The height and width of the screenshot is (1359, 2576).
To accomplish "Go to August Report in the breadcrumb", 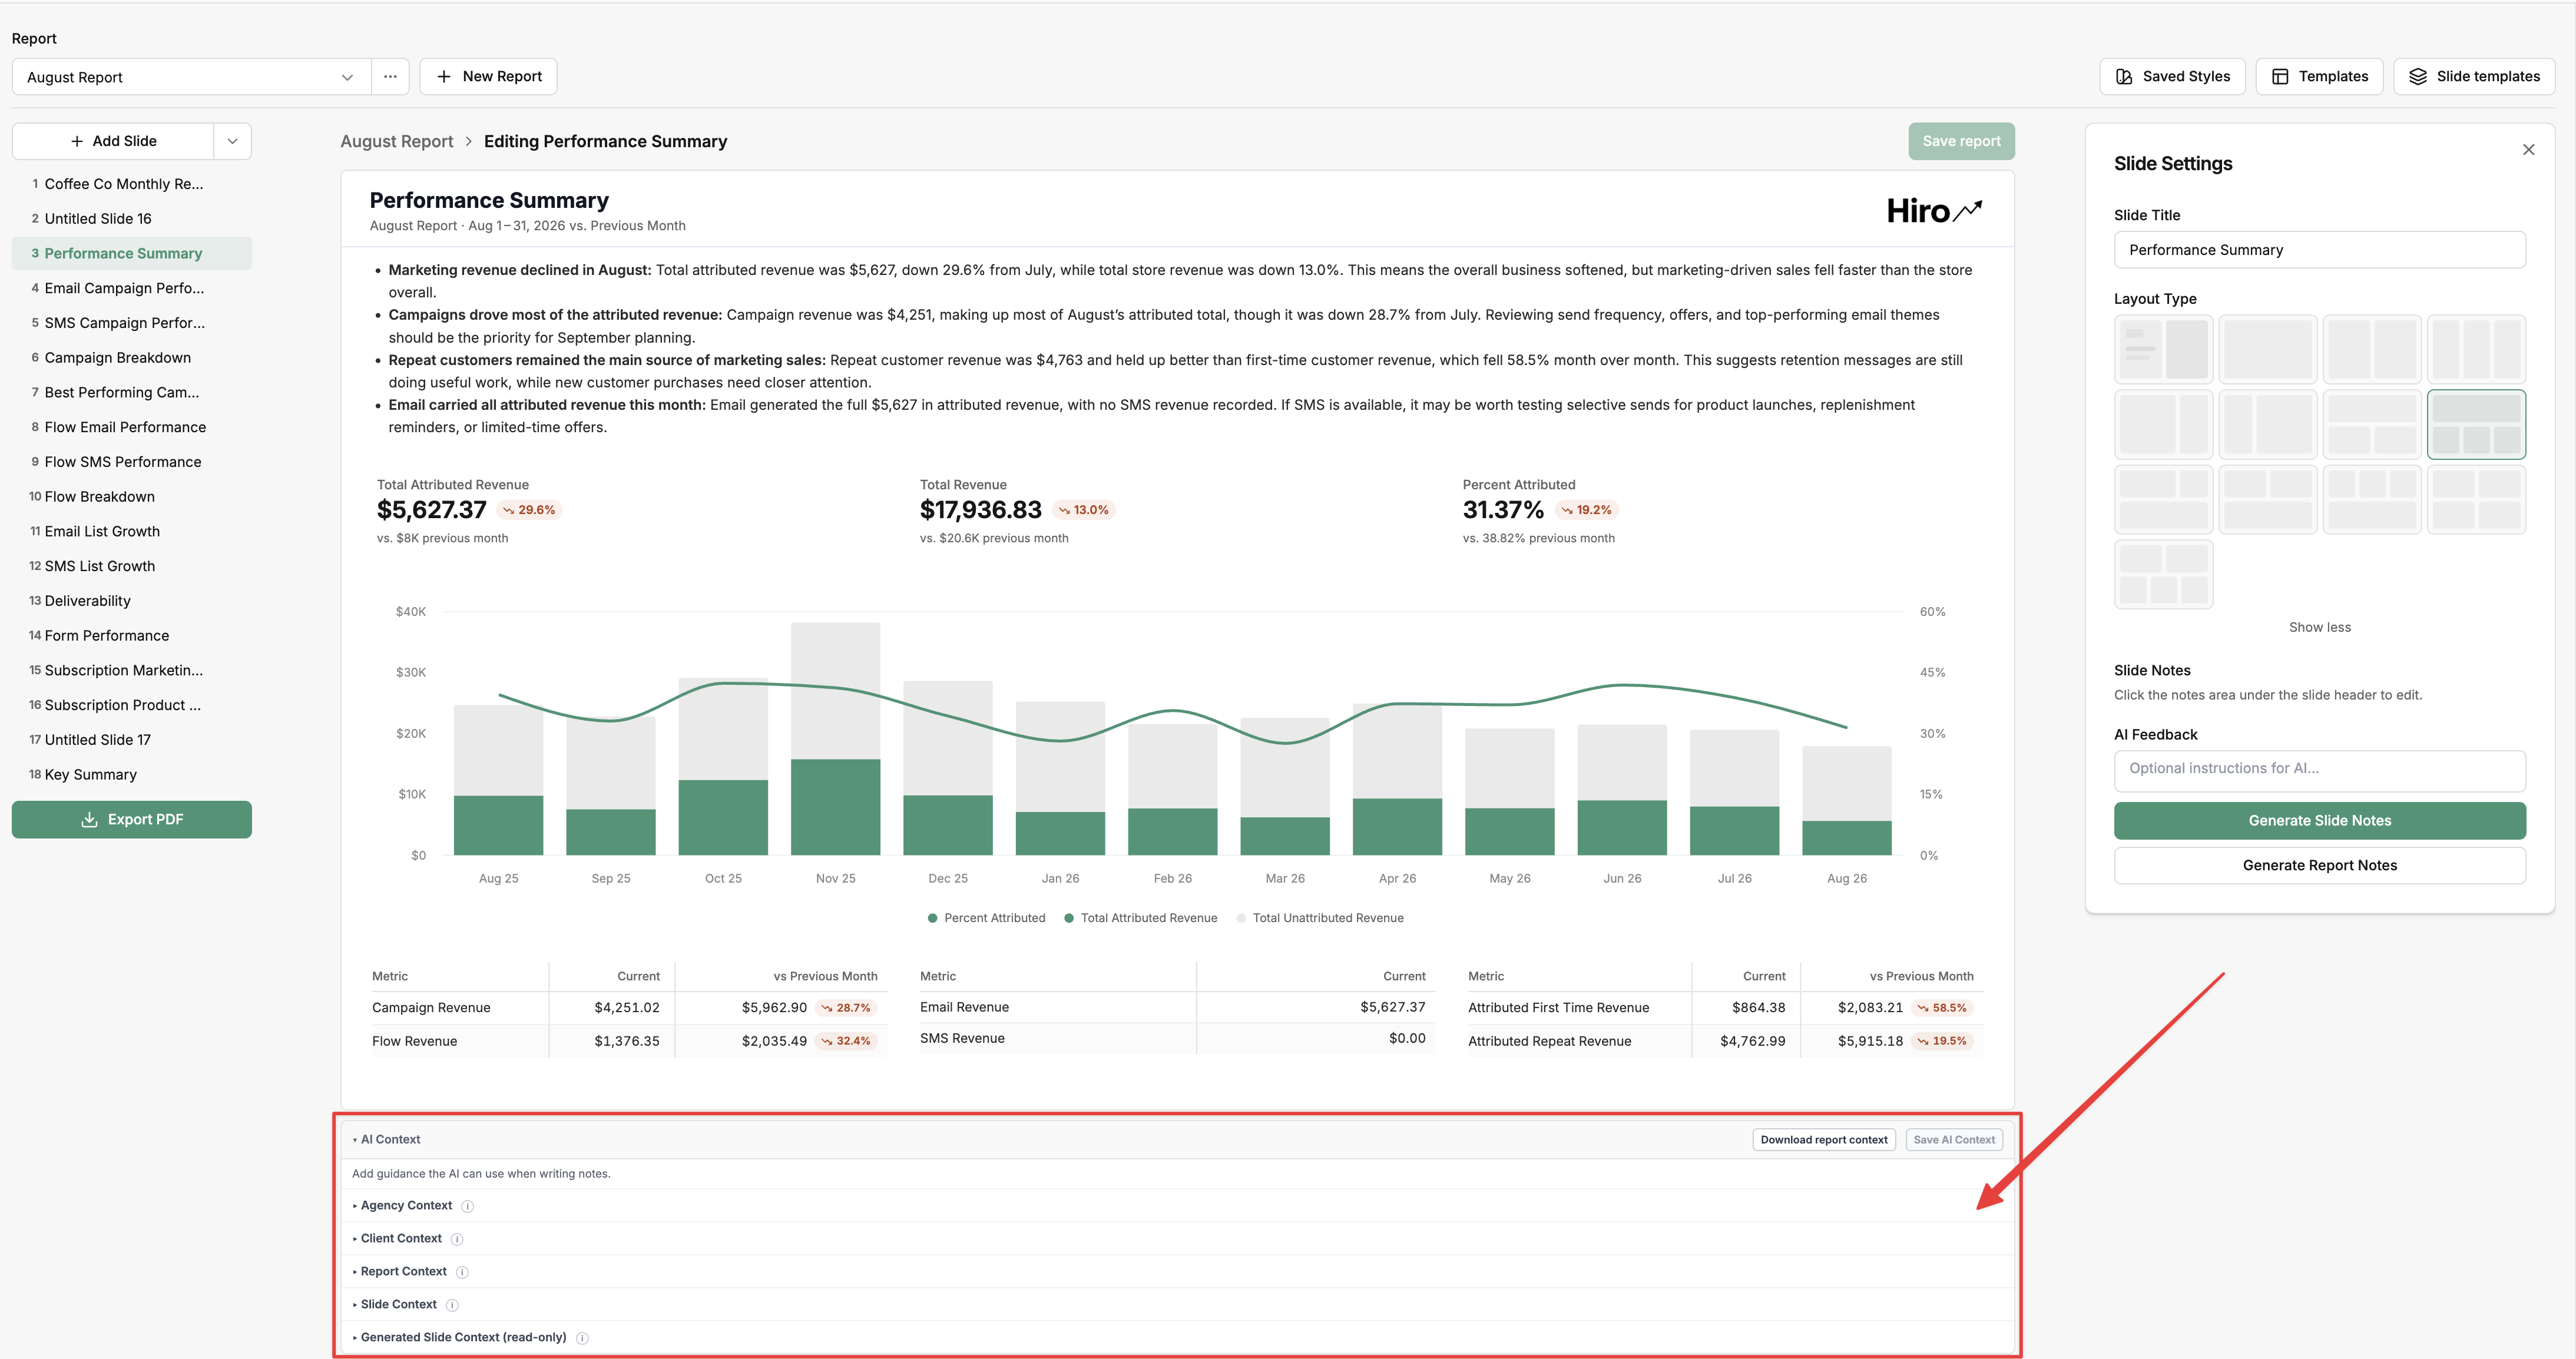I will click(396, 142).
